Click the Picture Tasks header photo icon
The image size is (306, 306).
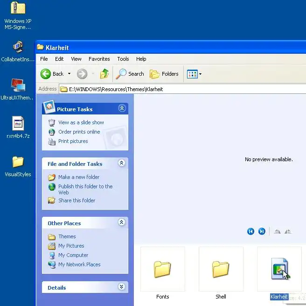pyautogui.click(x=49, y=107)
